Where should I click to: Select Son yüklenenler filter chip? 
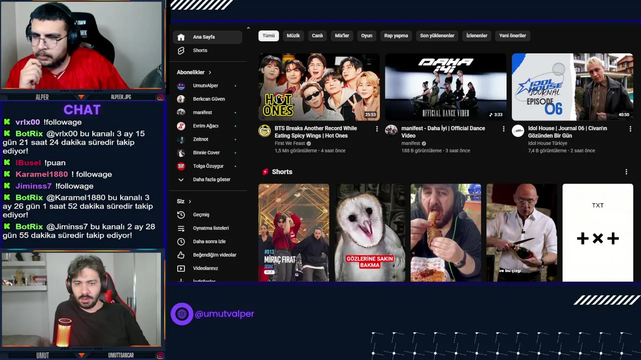437,35
